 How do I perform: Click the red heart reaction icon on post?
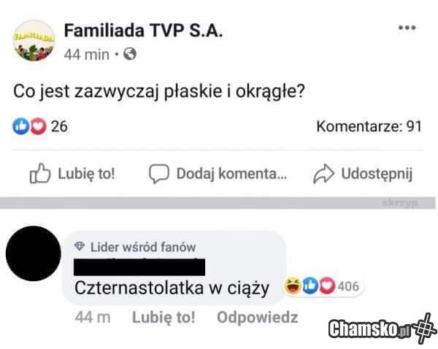38,126
